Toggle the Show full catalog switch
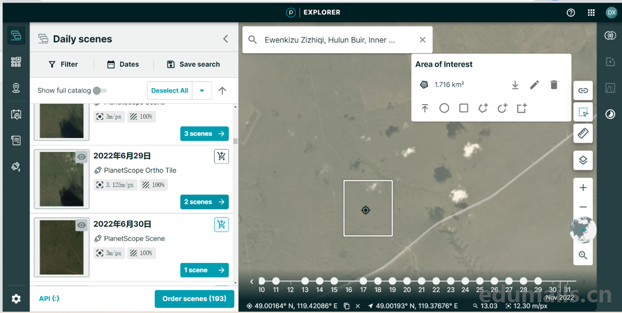The width and height of the screenshot is (622, 313). click(x=99, y=91)
